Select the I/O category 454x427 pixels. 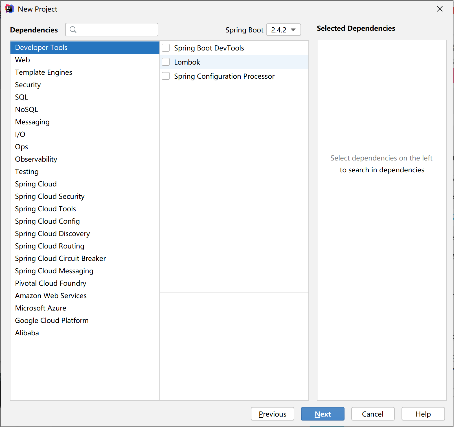coord(85,134)
